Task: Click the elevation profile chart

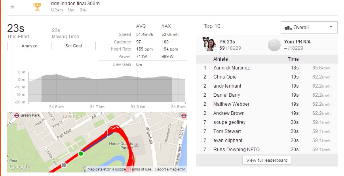Action: 107,88
